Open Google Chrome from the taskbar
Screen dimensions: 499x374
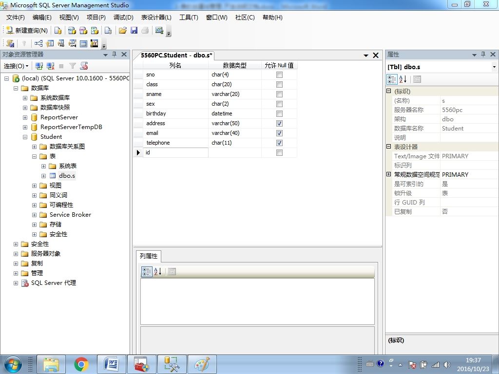(81, 364)
